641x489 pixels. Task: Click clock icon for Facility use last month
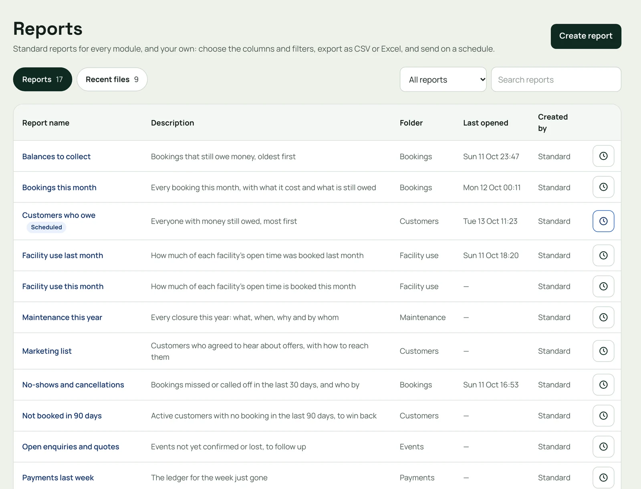[x=603, y=255]
